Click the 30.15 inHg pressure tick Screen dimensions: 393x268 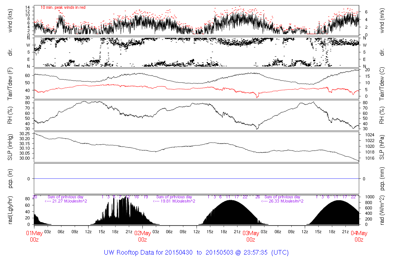tap(25, 144)
